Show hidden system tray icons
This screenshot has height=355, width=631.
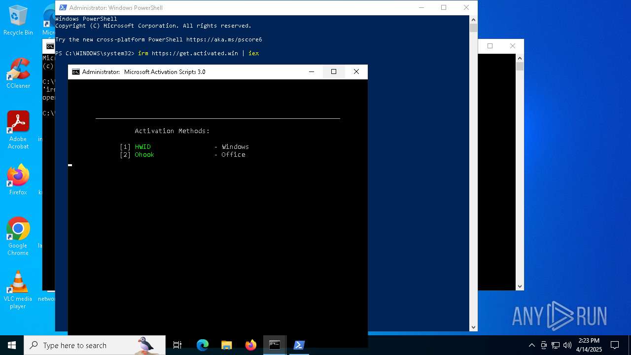531,345
